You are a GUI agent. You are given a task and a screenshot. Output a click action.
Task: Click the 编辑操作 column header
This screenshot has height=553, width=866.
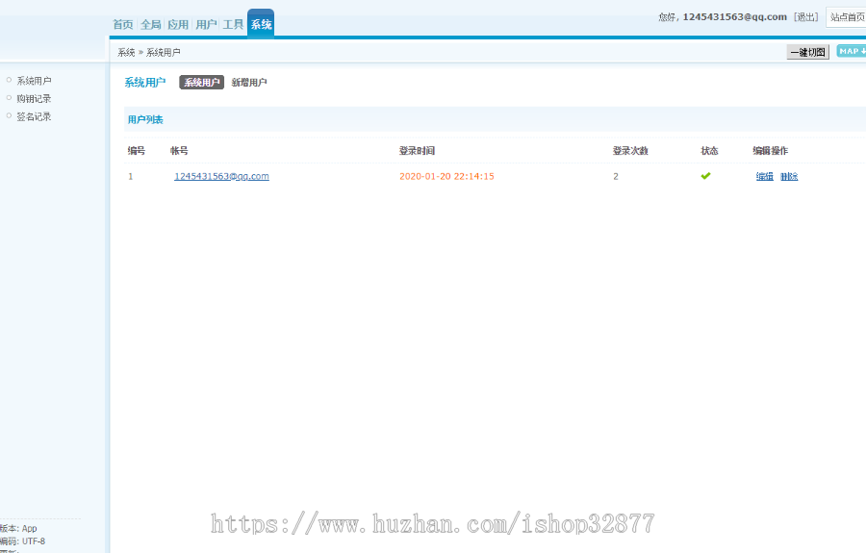coord(771,151)
